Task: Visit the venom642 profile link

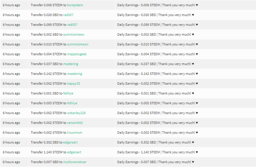Action: (75, 123)
